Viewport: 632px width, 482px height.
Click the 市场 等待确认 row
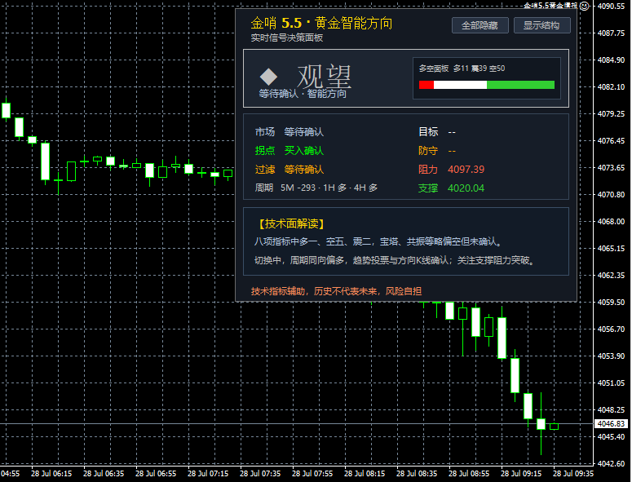pyautogui.click(x=289, y=132)
